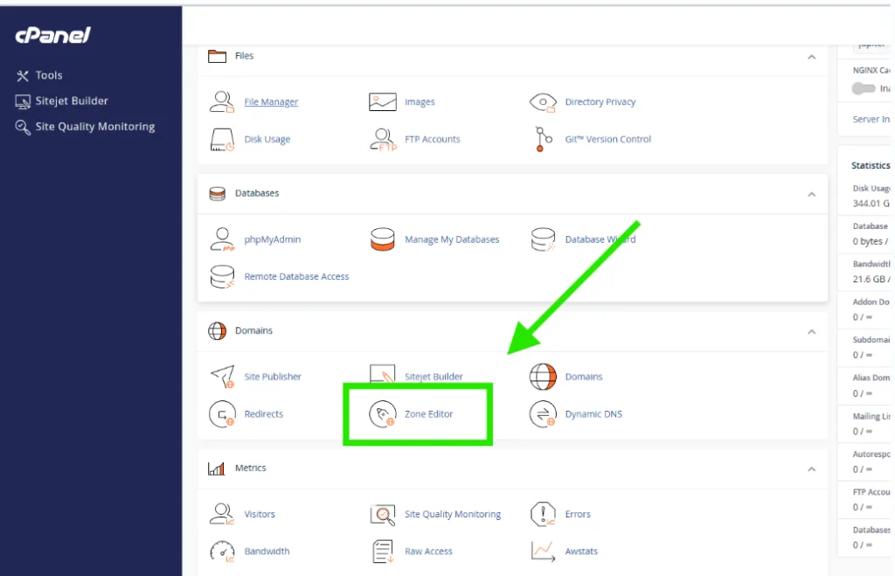Collapse the Databases section chevron
The height and width of the screenshot is (576, 895).
811,194
